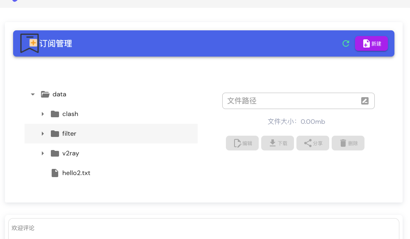
Task: Expand the filter folder
Action: [43, 134]
